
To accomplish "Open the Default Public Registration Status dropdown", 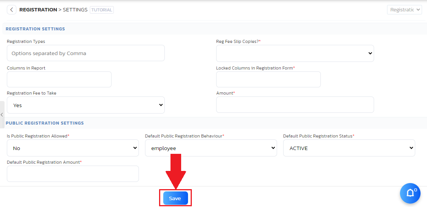I will (349, 148).
